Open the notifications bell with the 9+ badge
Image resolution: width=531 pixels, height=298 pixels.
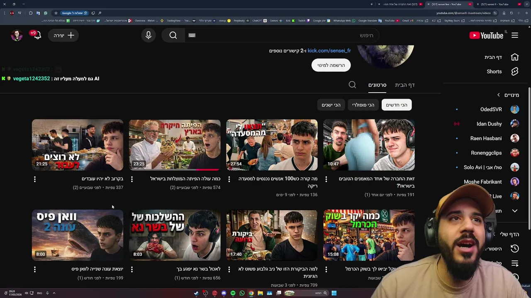click(x=37, y=36)
